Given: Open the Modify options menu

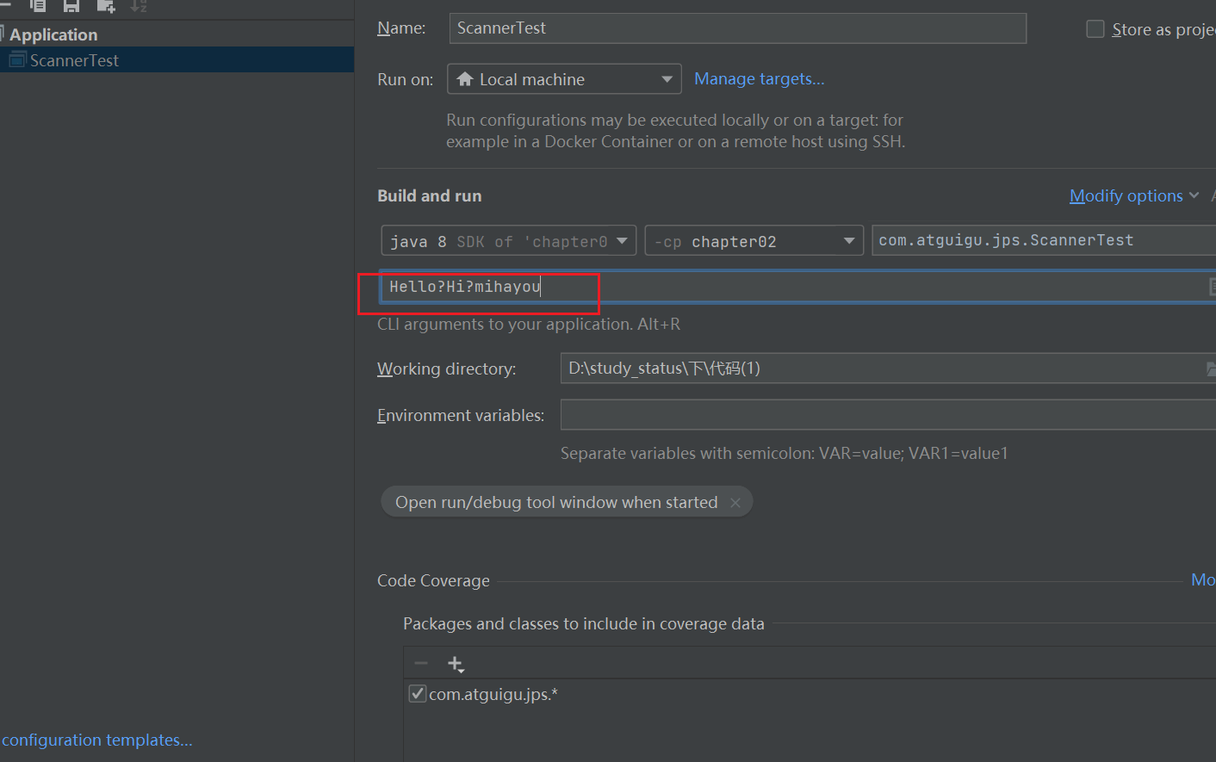Looking at the screenshot, I should (1133, 196).
